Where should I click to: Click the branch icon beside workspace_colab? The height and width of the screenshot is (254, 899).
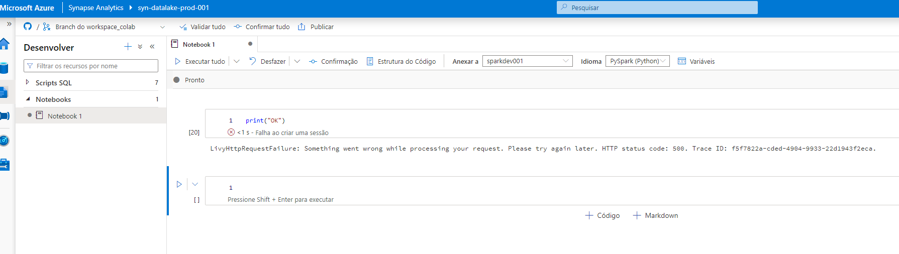pos(47,27)
